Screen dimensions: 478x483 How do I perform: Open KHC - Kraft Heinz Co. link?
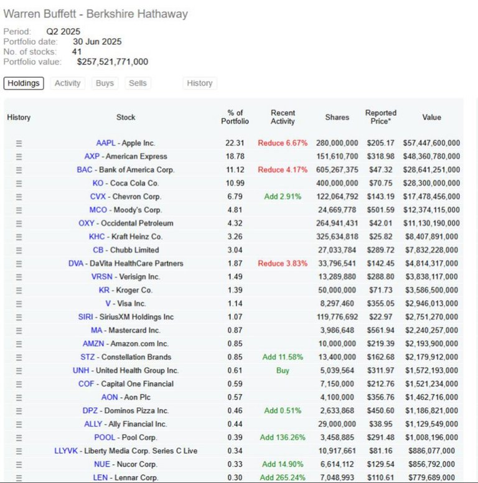click(x=126, y=237)
